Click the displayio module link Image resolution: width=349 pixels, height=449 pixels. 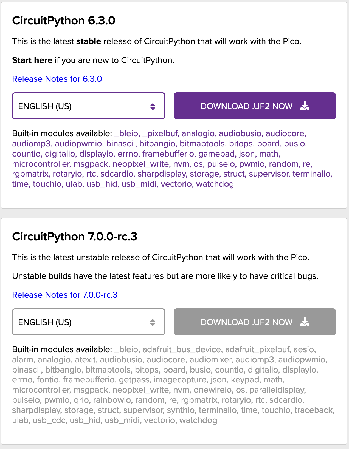click(97, 154)
